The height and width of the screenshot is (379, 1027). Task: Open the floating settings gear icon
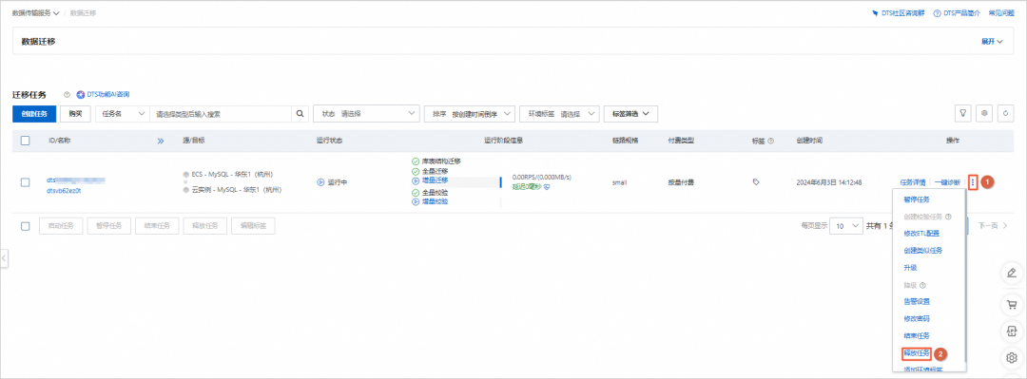1011,358
